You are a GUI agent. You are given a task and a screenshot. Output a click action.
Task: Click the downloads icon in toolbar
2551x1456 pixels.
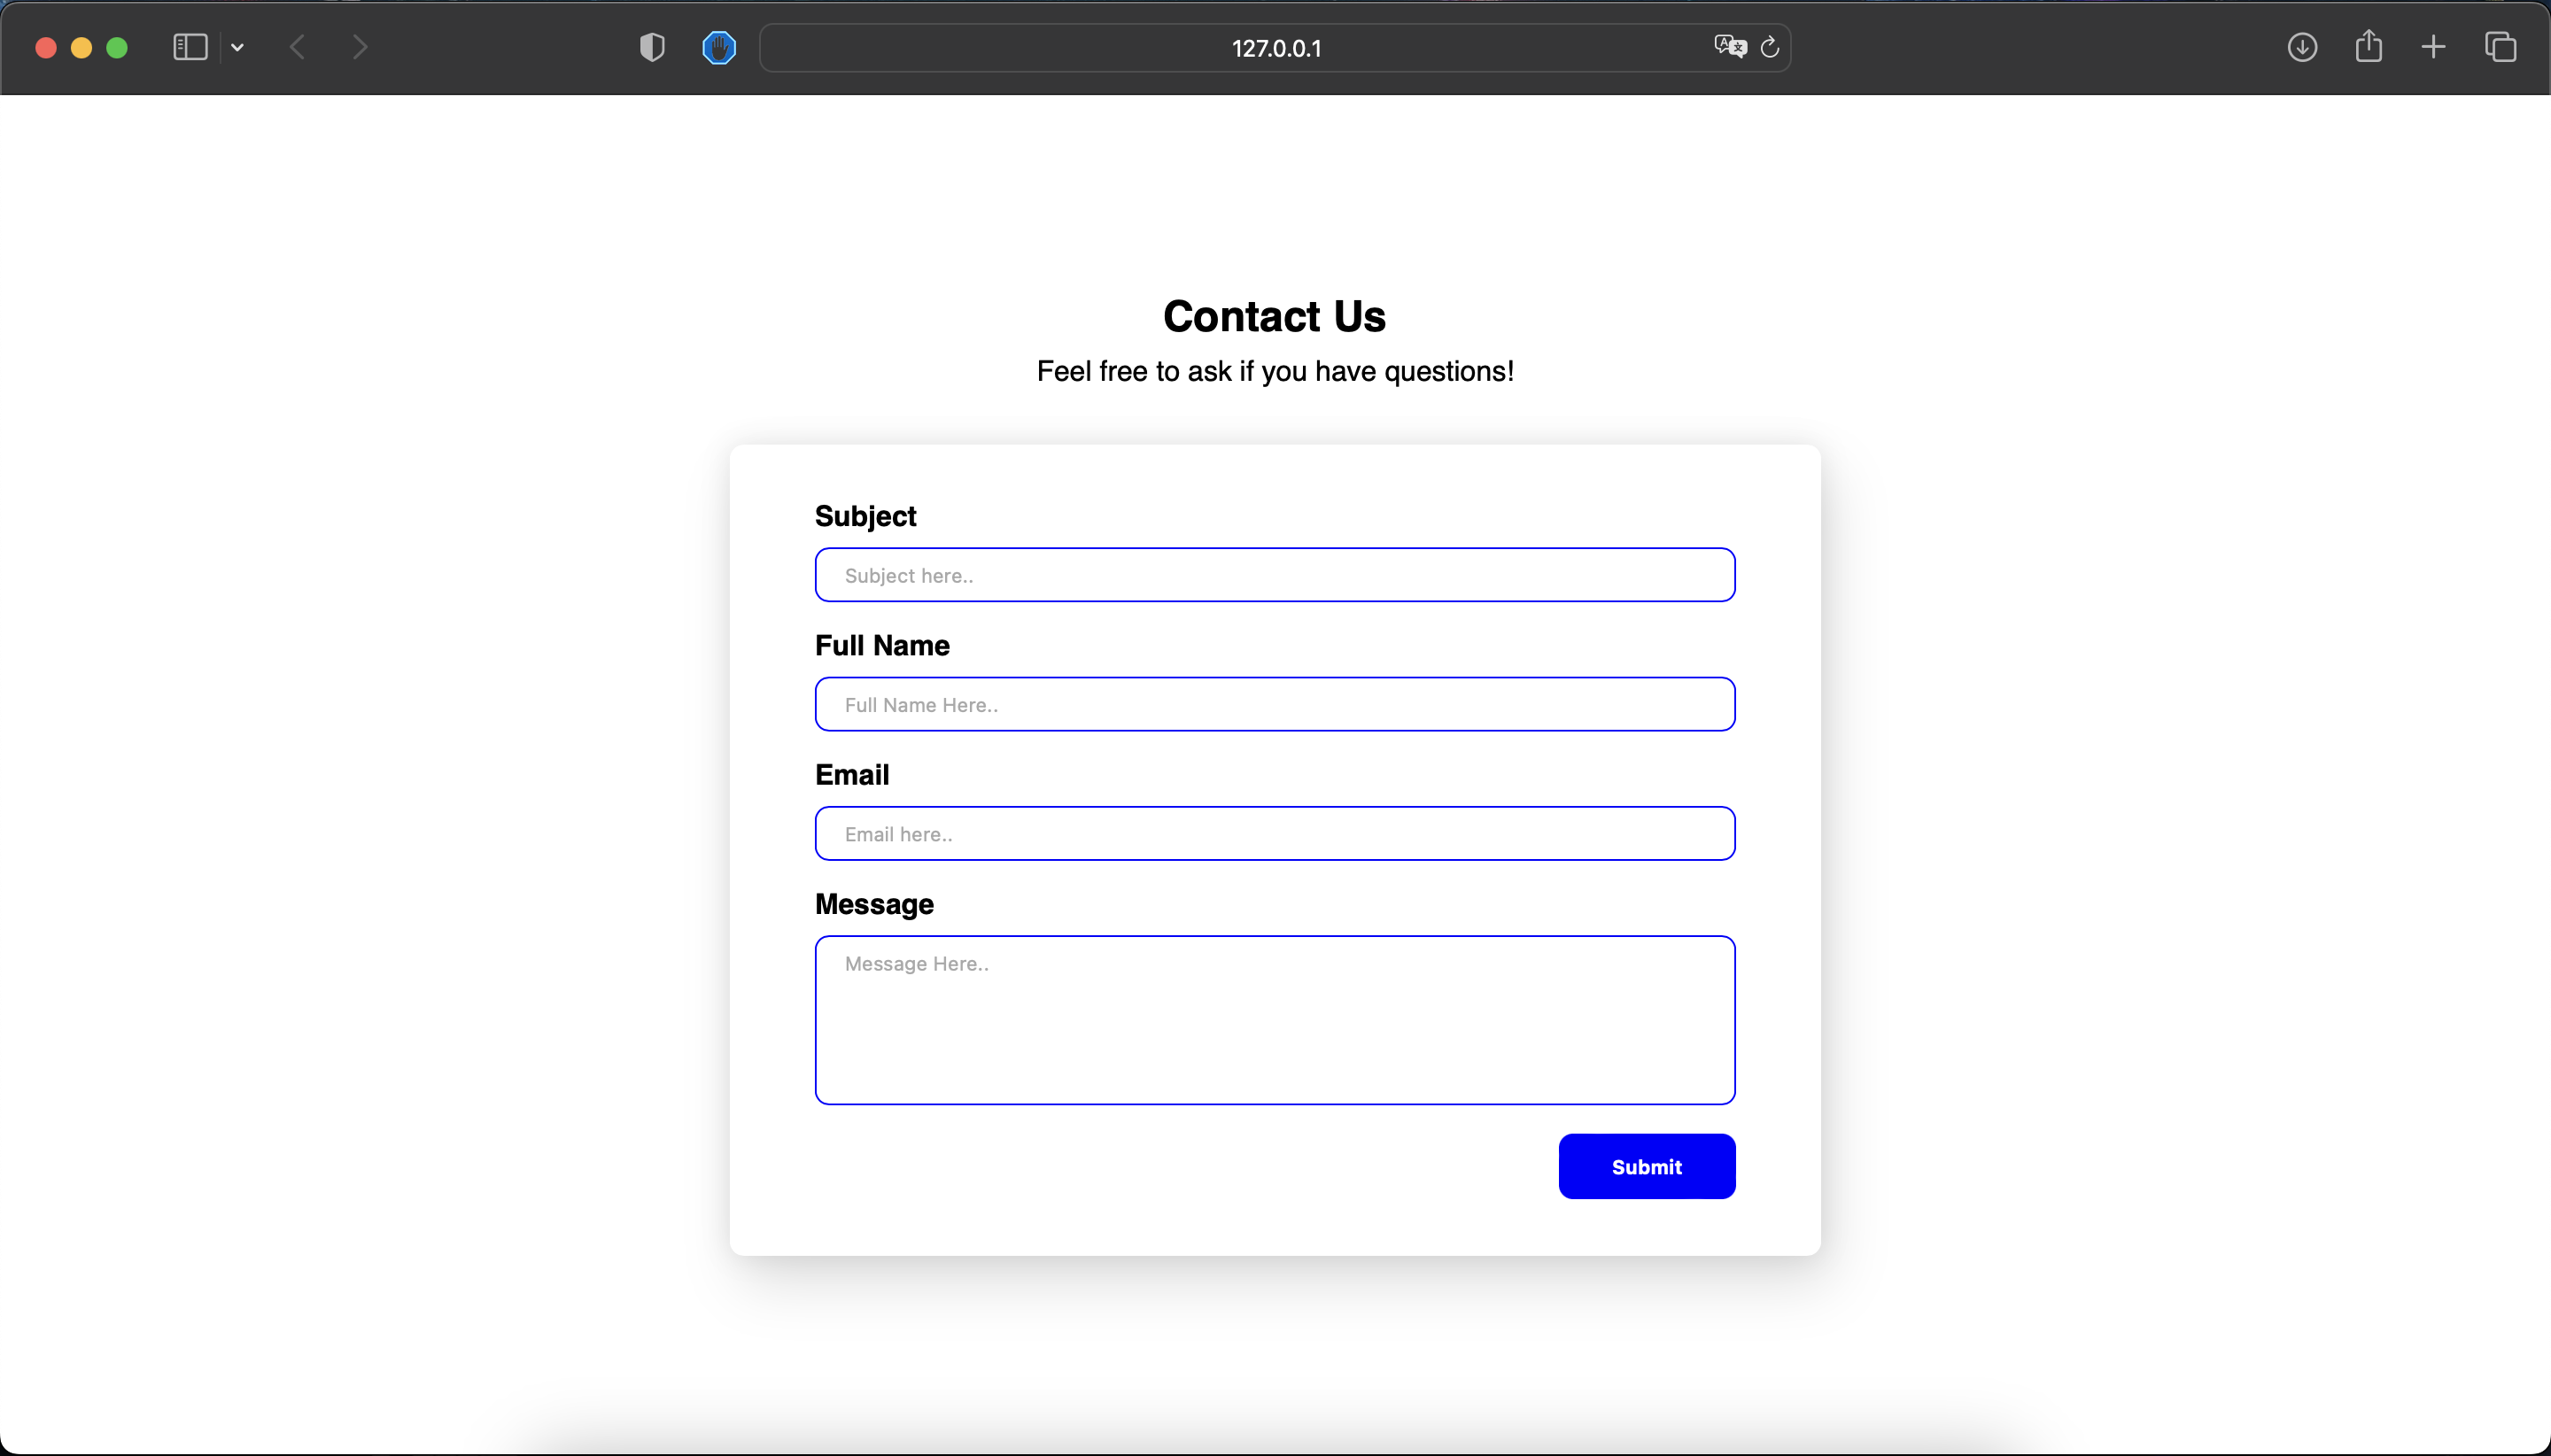tap(2300, 47)
